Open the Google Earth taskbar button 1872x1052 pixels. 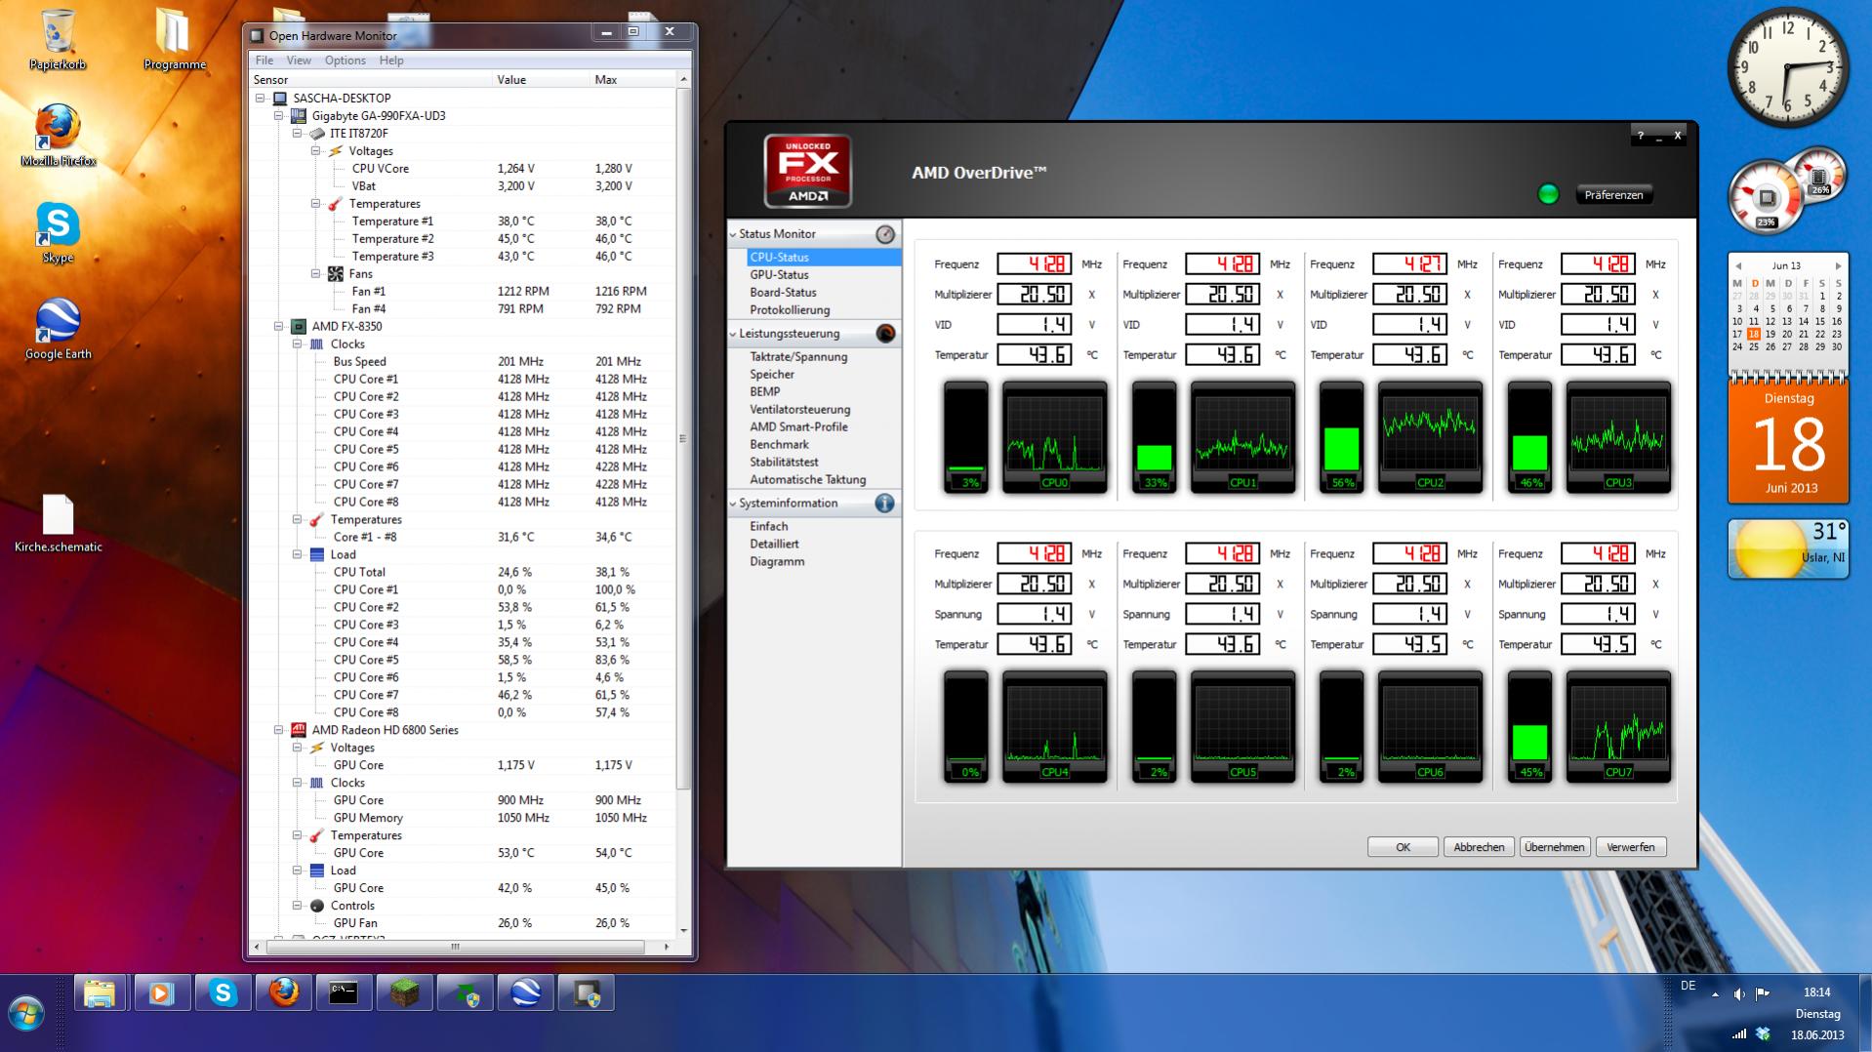pos(525,994)
